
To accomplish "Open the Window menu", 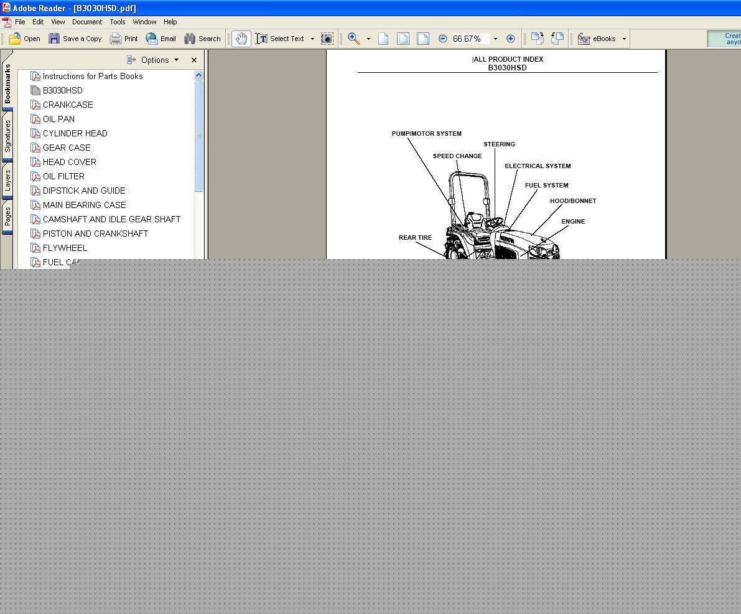I will [144, 22].
